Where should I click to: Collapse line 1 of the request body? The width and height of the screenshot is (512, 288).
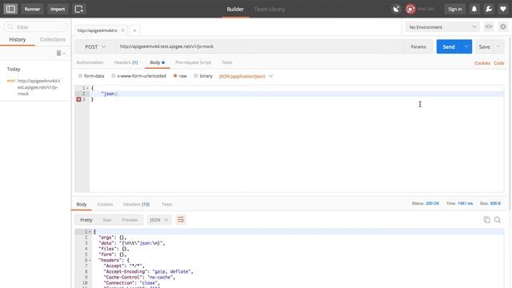pos(87,88)
